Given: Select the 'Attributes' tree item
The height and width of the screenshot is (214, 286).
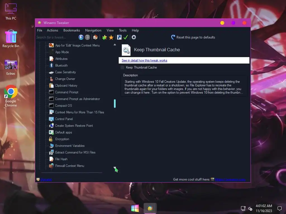Looking at the screenshot, I should (x=61, y=59).
